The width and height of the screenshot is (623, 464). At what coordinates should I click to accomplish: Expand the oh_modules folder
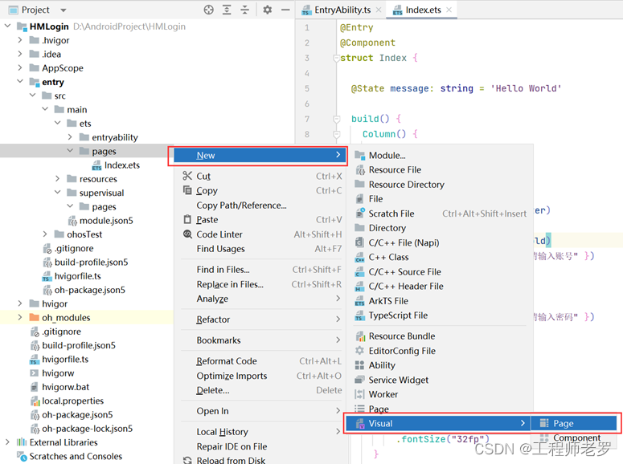click(x=20, y=317)
